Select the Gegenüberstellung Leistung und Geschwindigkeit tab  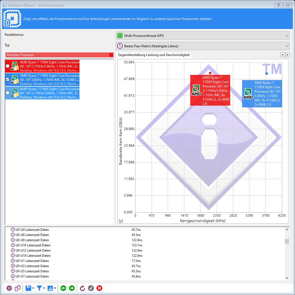(x=154, y=55)
